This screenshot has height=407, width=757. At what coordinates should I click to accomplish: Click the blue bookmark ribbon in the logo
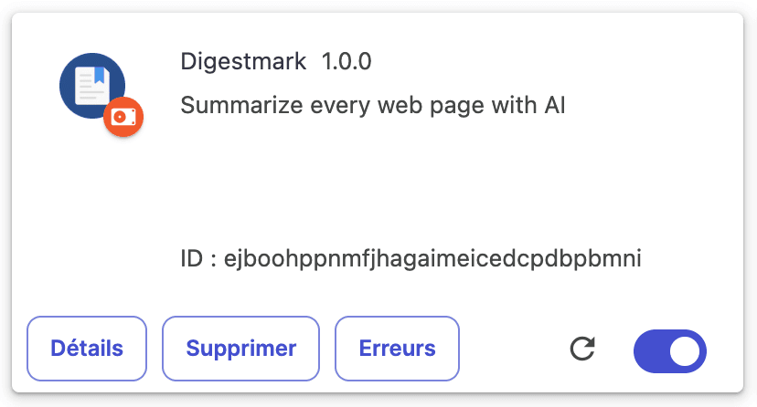99,75
